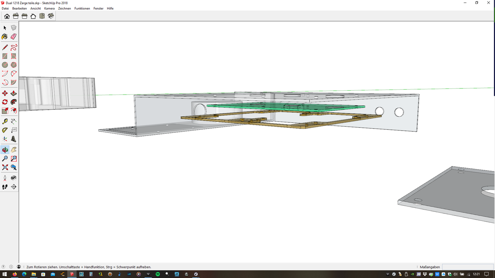Viewport: 495px width, 278px height.
Task: Select the Linie (Line) tool
Action: click(5, 47)
